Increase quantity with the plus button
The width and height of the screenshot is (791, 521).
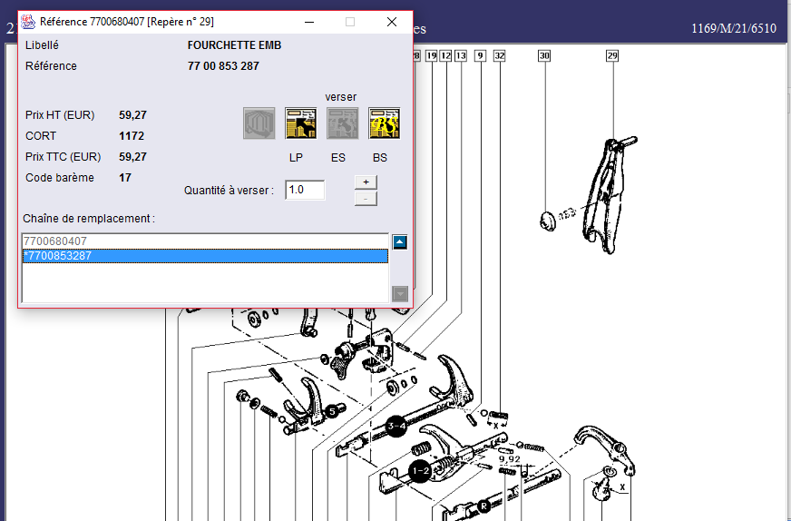point(365,182)
